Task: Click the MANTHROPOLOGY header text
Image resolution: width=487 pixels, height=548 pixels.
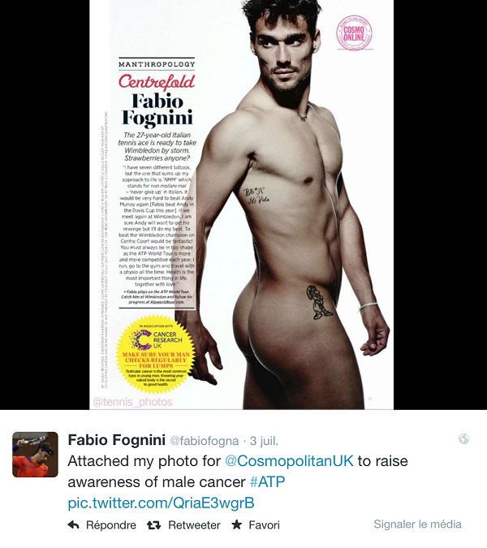Action: [x=157, y=64]
